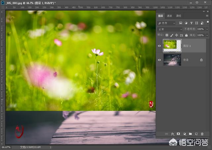The image size is (212, 150).
Task: Click the 背景 layer lock icon
Action: (x=201, y=60)
